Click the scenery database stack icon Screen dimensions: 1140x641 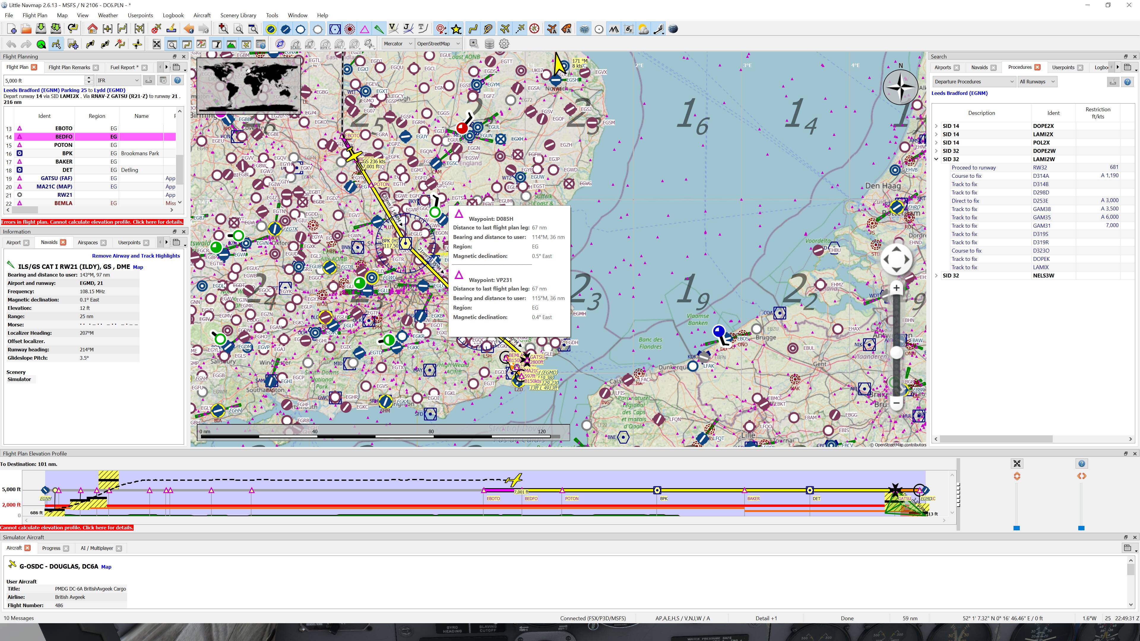(489, 44)
